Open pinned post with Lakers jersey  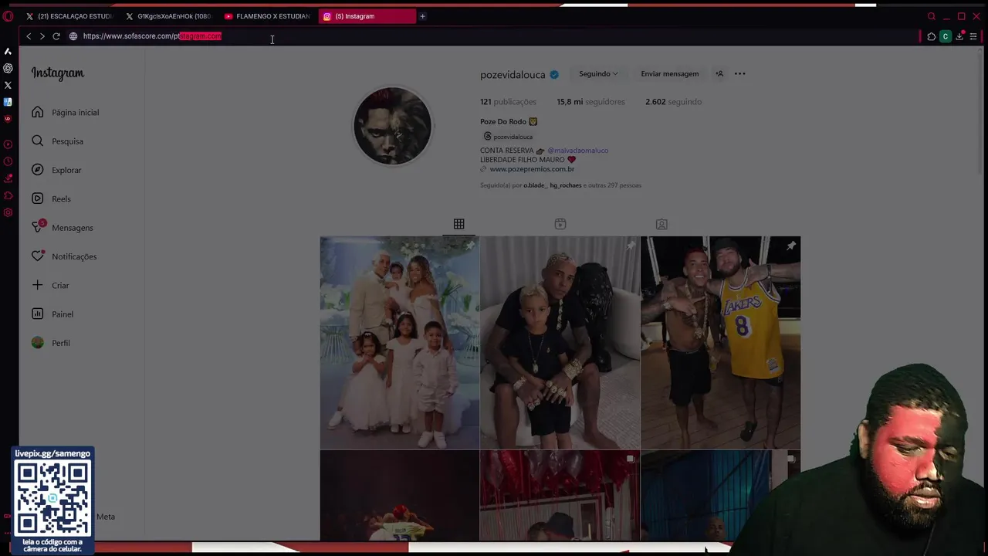(720, 343)
